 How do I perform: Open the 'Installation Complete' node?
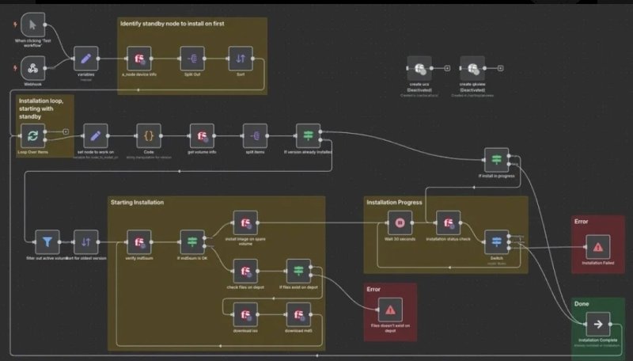[598, 325]
